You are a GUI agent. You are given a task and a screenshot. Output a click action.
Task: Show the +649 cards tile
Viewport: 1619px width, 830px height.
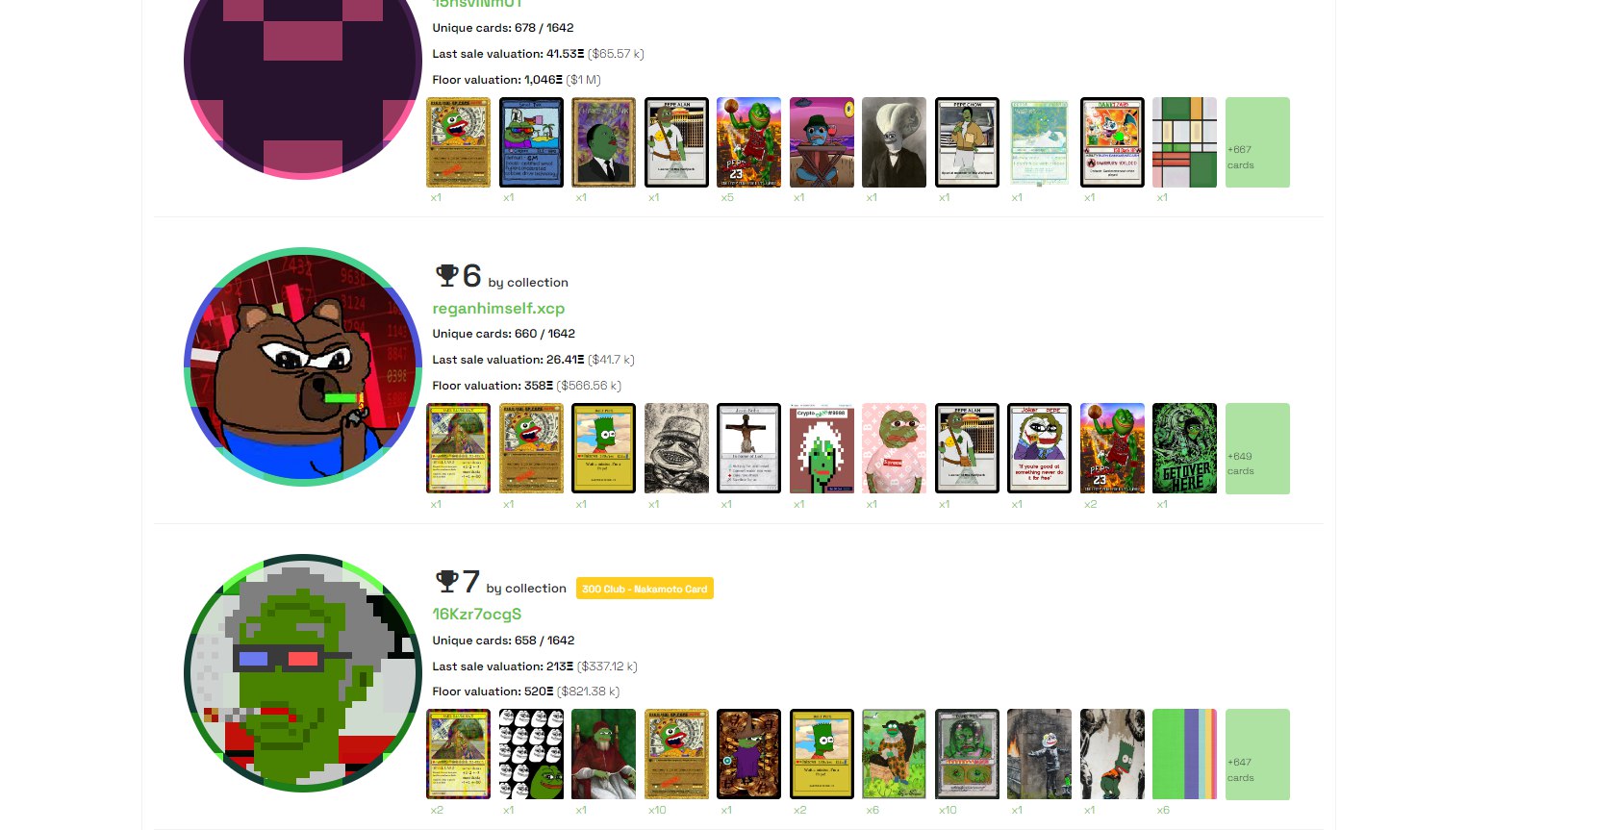1257,448
